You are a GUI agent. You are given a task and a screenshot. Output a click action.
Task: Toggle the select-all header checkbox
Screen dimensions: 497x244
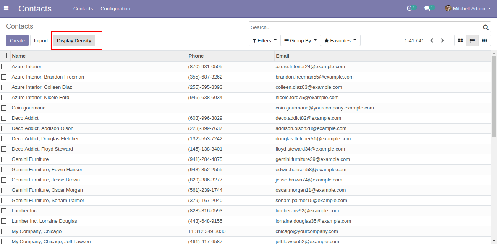pos(4,56)
